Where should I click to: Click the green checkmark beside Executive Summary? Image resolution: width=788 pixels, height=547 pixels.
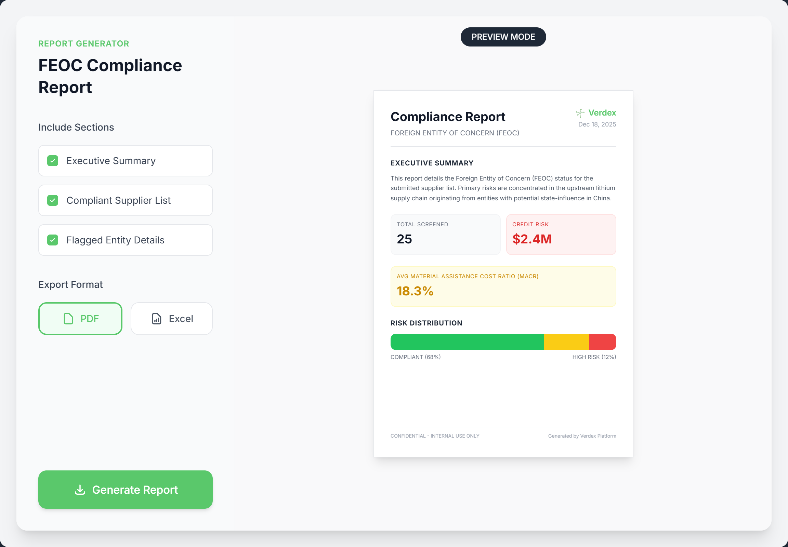click(x=52, y=160)
